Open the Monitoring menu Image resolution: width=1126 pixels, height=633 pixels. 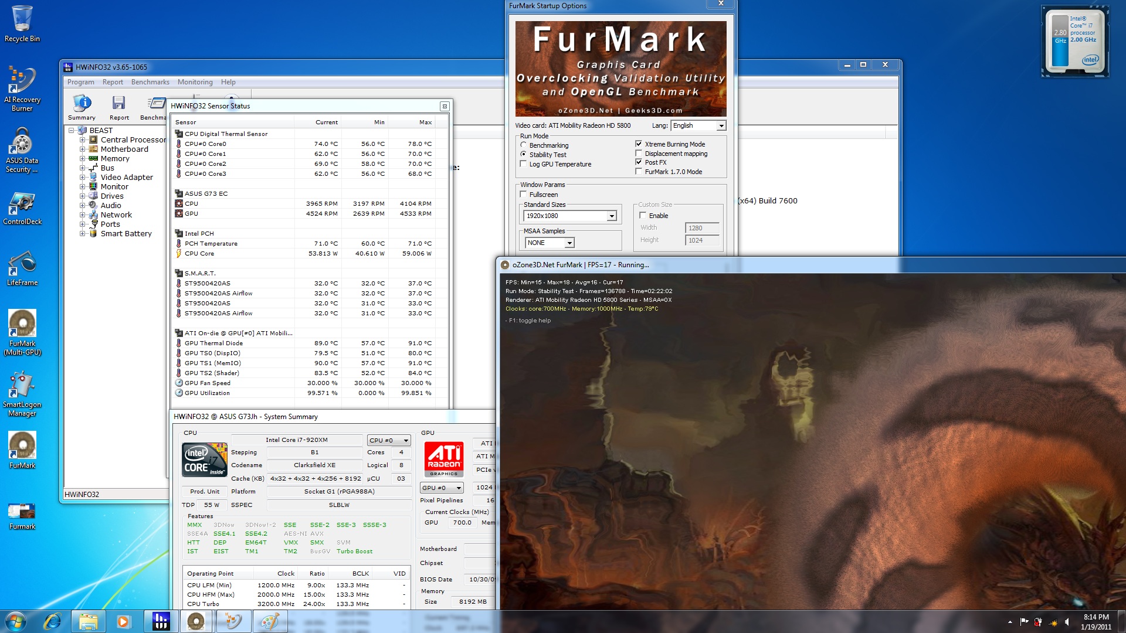[x=195, y=82]
